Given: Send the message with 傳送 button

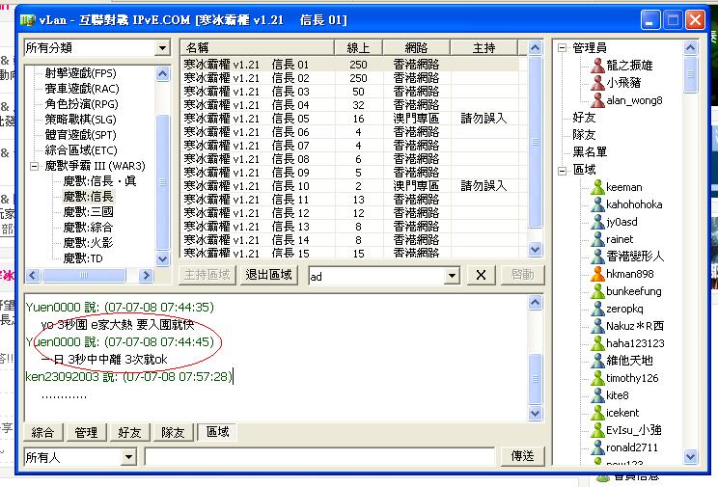Looking at the screenshot, I should tap(522, 456).
